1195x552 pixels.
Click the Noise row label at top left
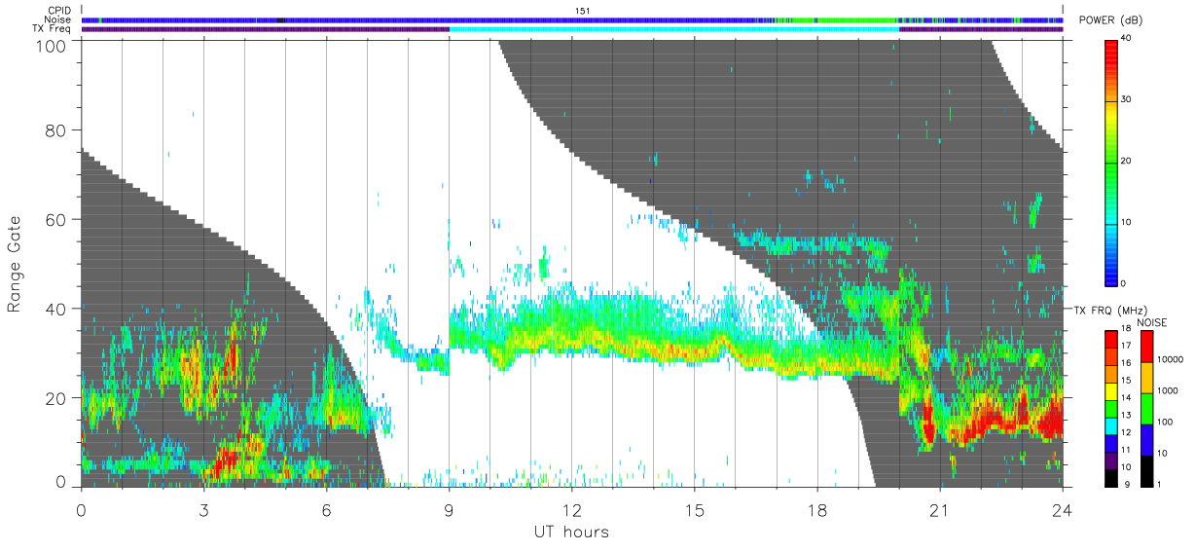(59, 19)
